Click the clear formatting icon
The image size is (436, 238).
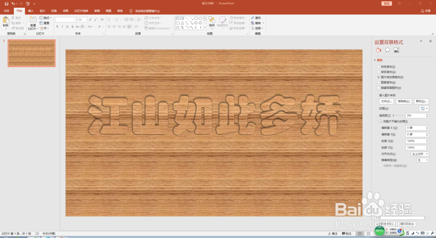102,20
